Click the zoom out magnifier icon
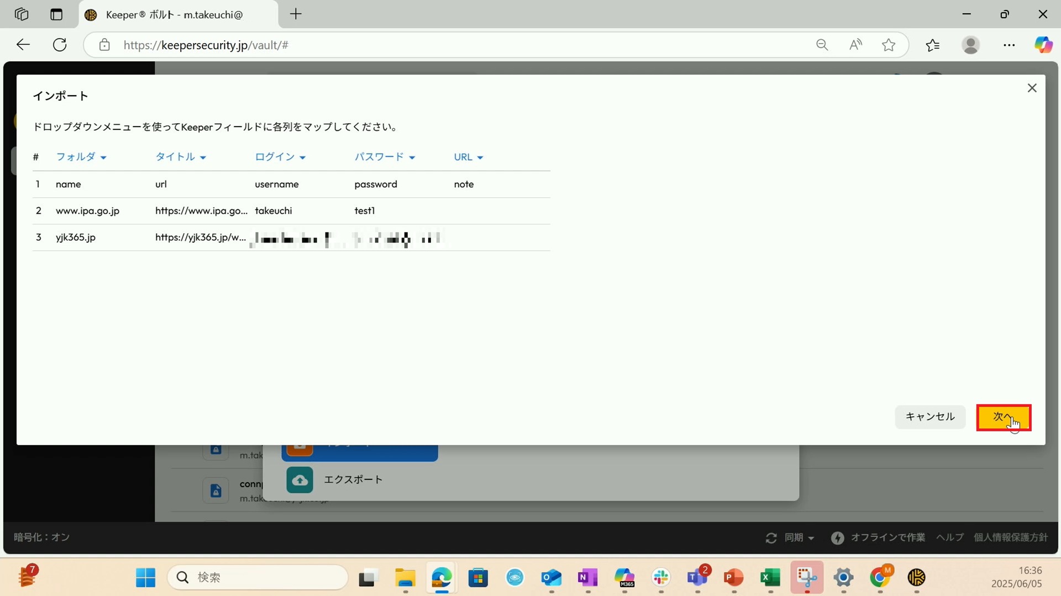This screenshot has width=1061, height=596. [822, 45]
